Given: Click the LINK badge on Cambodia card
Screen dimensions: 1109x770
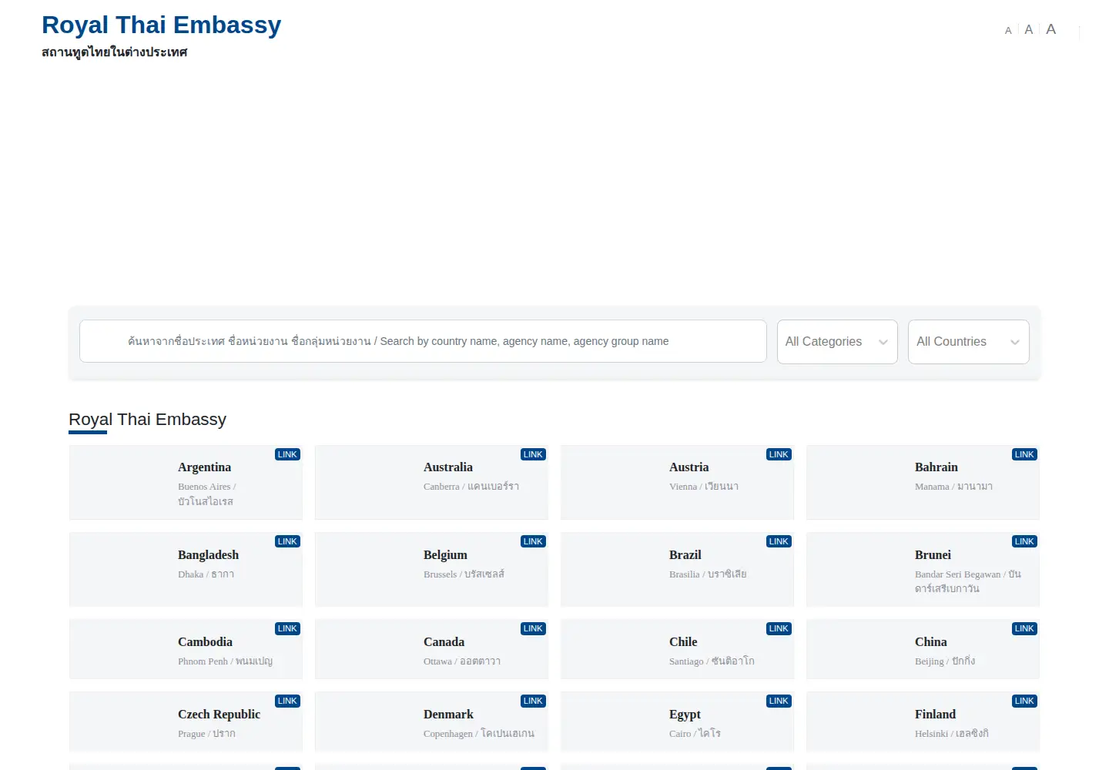Looking at the screenshot, I should (x=287, y=628).
